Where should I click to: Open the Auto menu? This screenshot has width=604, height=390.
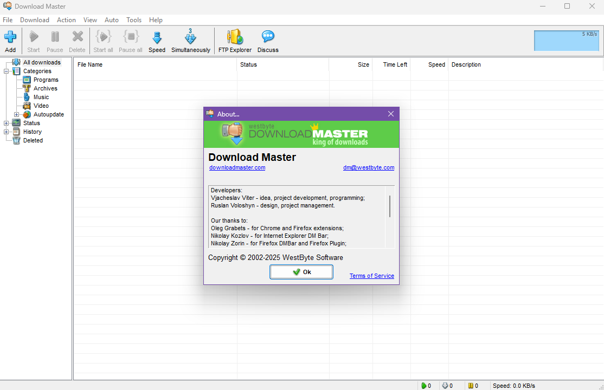pos(112,20)
